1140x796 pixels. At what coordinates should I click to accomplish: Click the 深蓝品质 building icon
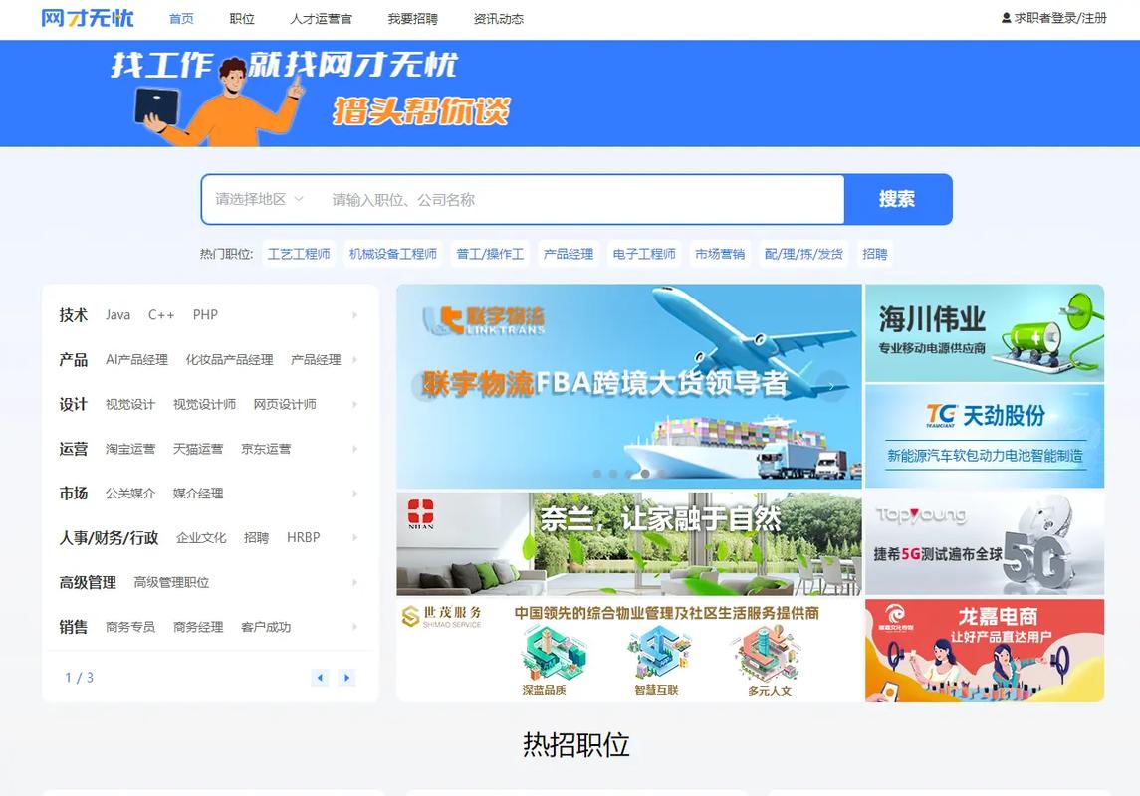coord(553,653)
